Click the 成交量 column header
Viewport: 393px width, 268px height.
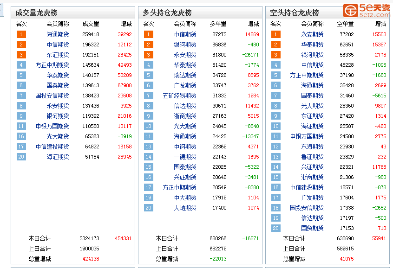tap(91, 24)
